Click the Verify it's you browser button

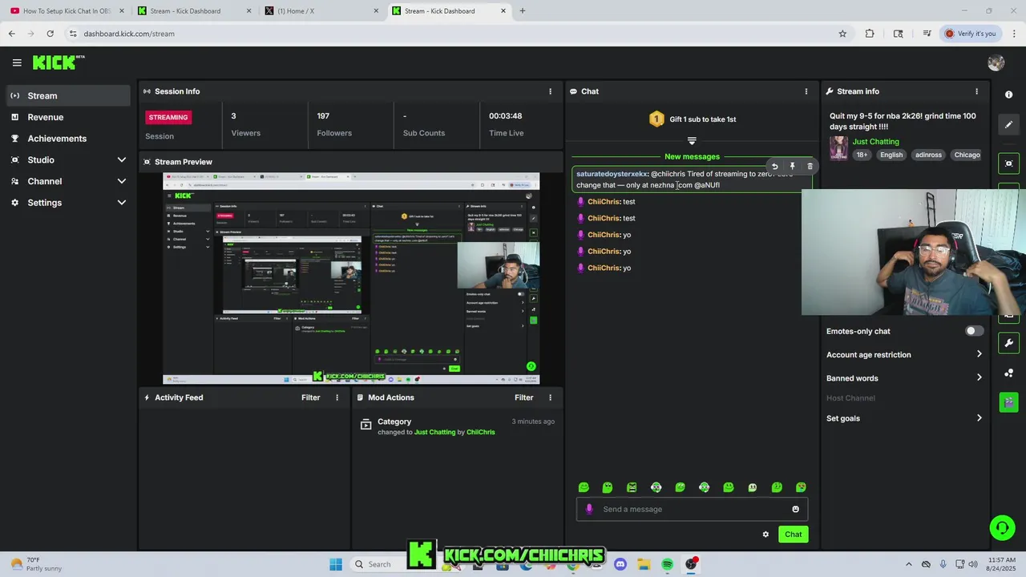tap(970, 34)
